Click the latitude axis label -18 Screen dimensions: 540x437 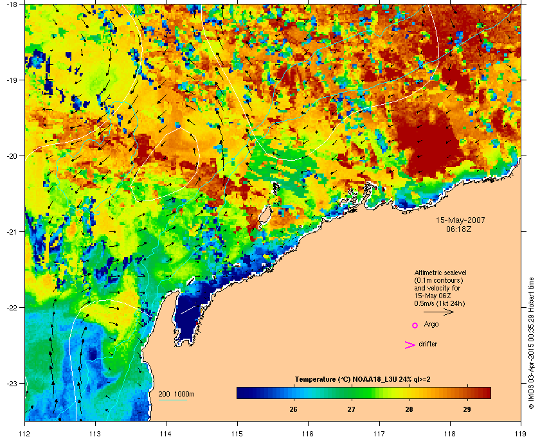[12, 4]
